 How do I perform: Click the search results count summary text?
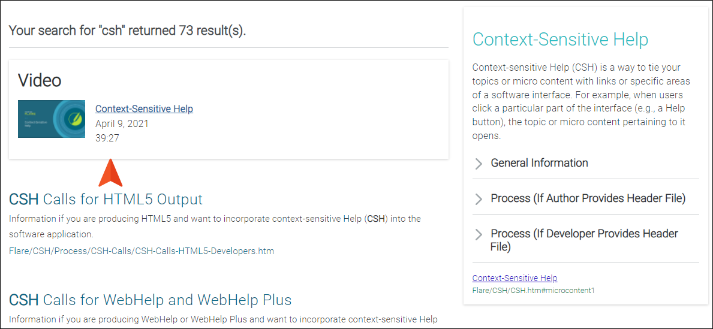(x=127, y=31)
